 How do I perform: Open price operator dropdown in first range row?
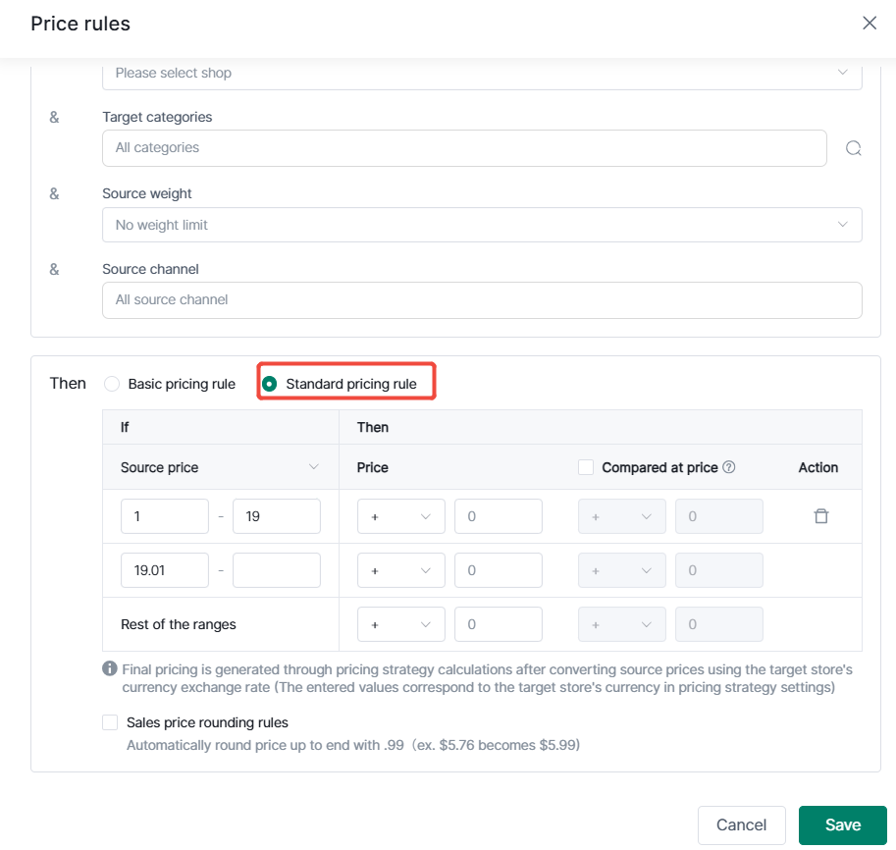(x=400, y=516)
